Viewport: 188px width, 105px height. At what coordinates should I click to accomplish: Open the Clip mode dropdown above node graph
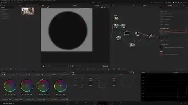point(144,5)
